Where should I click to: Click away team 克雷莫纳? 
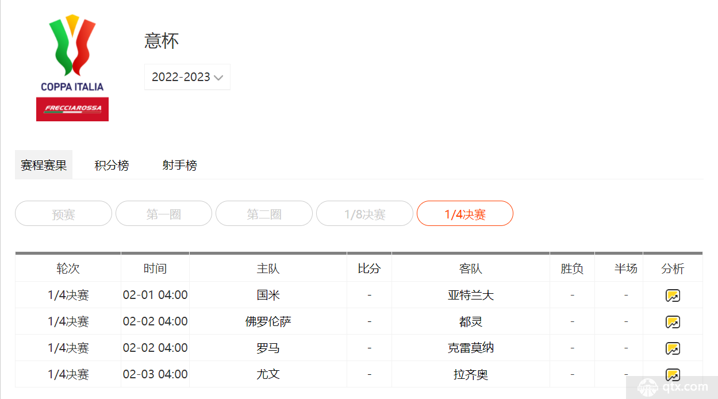[x=471, y=348]
